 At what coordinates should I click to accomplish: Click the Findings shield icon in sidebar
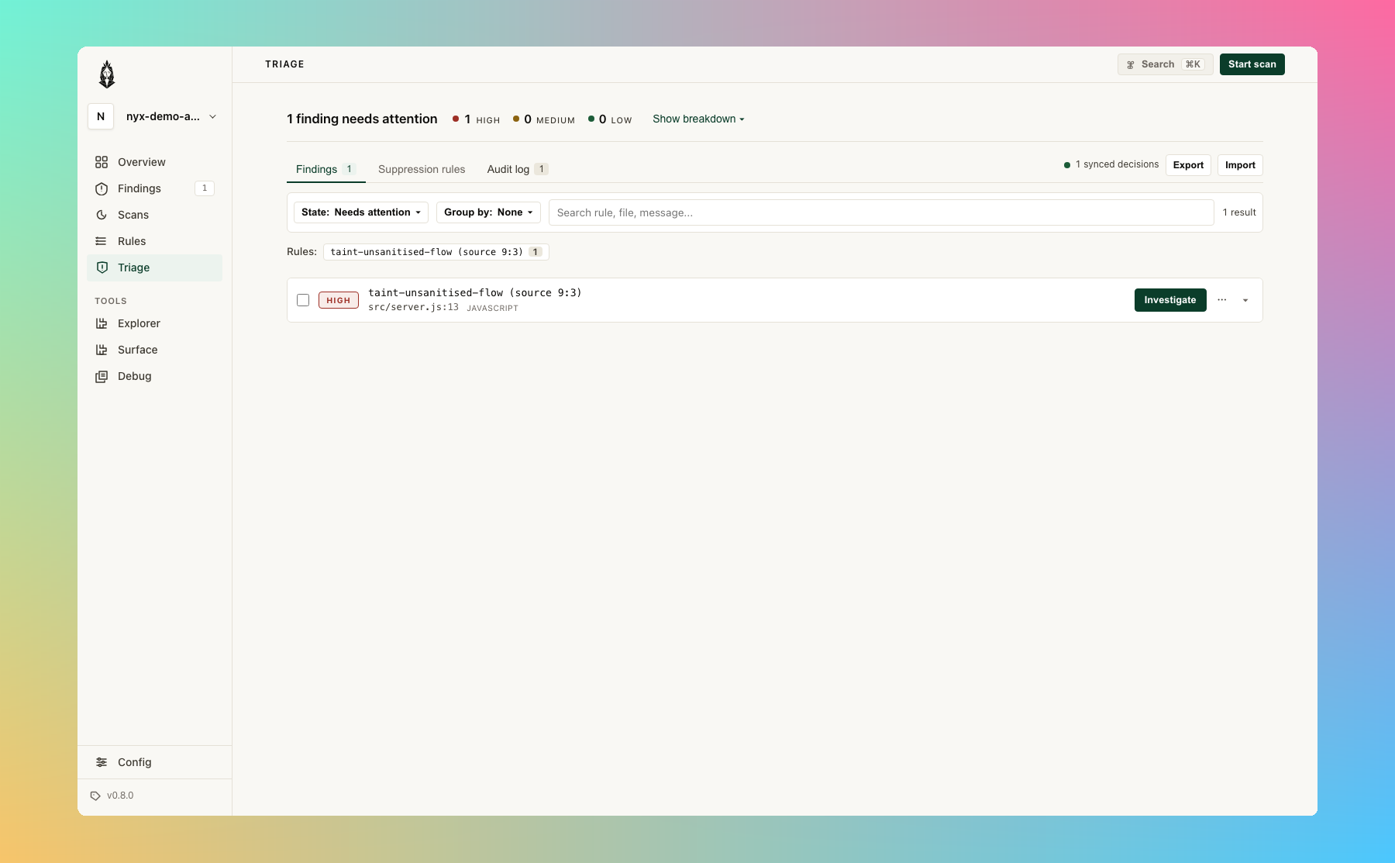point(102,188)
